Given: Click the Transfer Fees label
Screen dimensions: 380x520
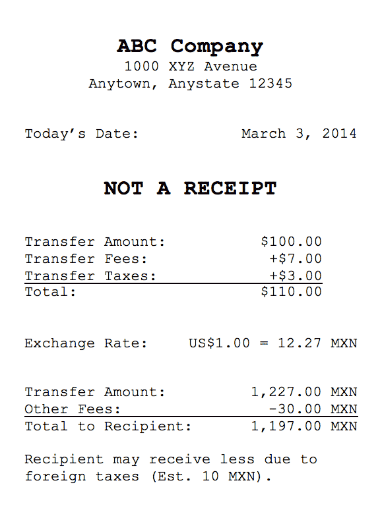Looking at the screenshot, I should coord(86,258).
